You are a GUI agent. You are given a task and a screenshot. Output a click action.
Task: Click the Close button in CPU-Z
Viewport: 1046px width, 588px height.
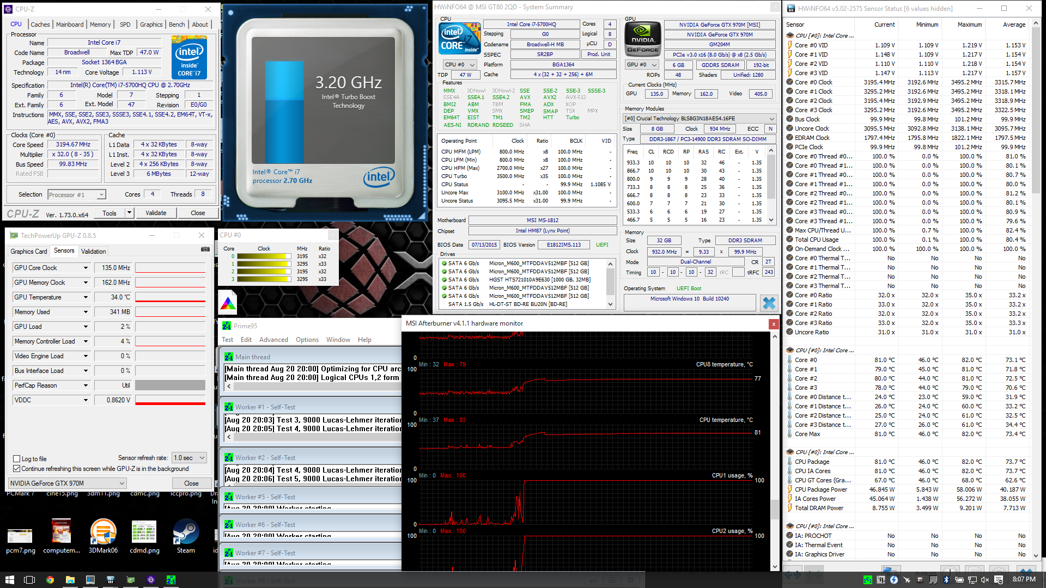click(x=198, y=213)
